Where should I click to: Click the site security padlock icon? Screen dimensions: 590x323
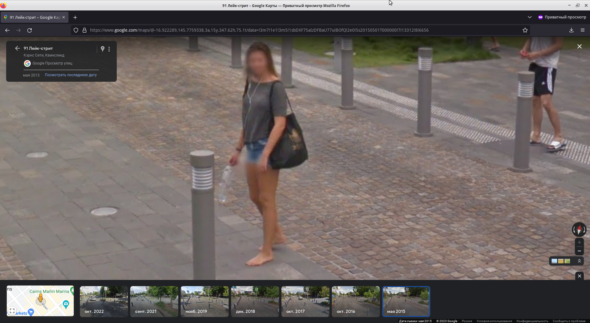(x=84, y=30)
